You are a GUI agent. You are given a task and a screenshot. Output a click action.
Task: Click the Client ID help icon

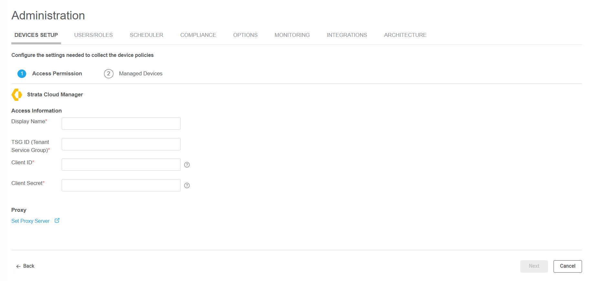pos(187,165)
